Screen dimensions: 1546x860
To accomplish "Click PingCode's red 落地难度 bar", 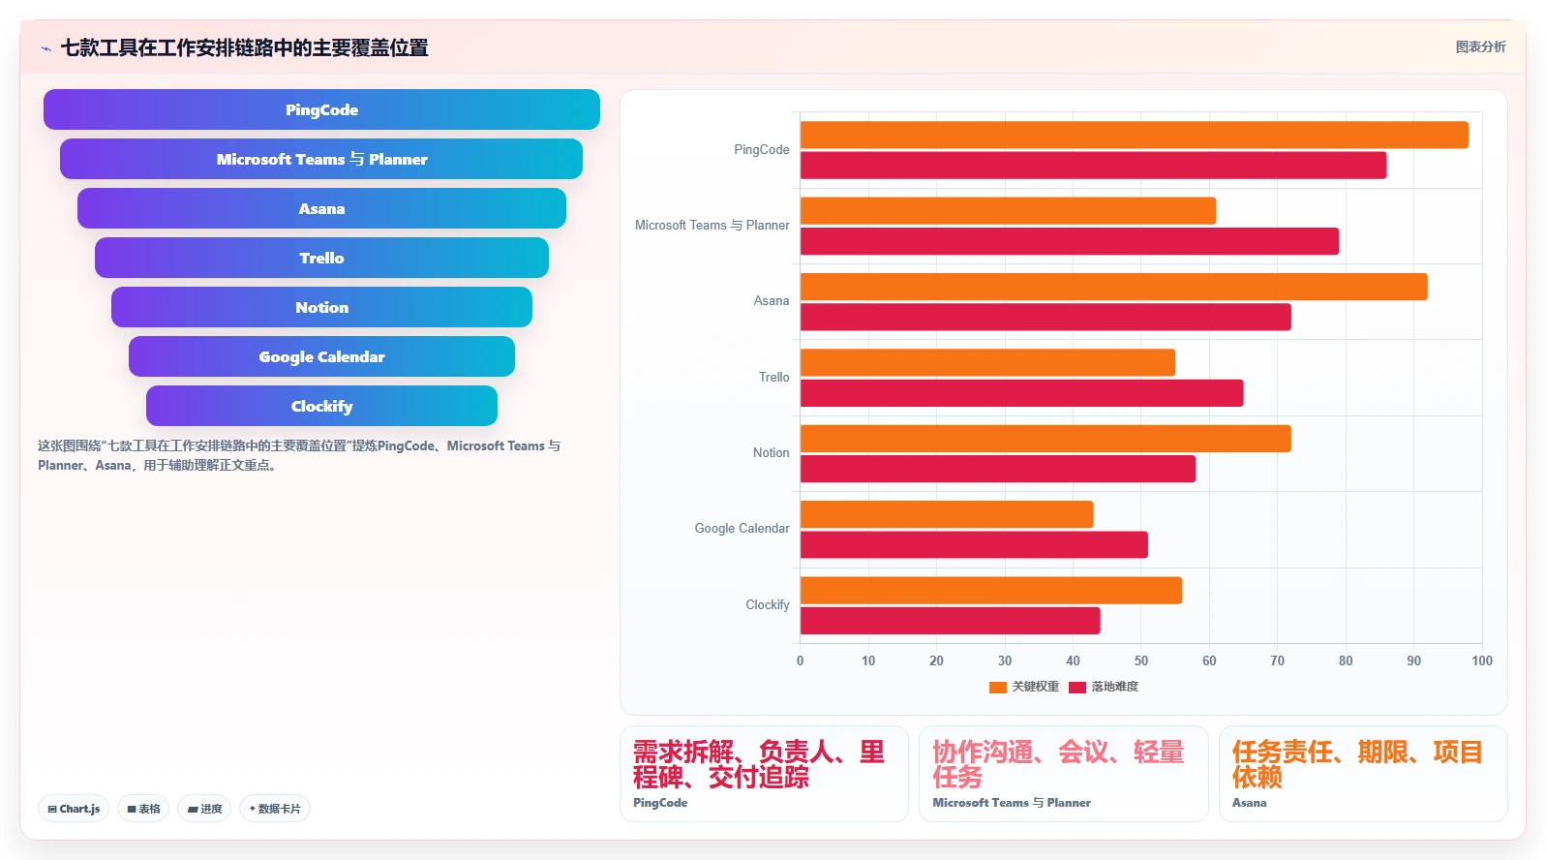I will 1093,166.
